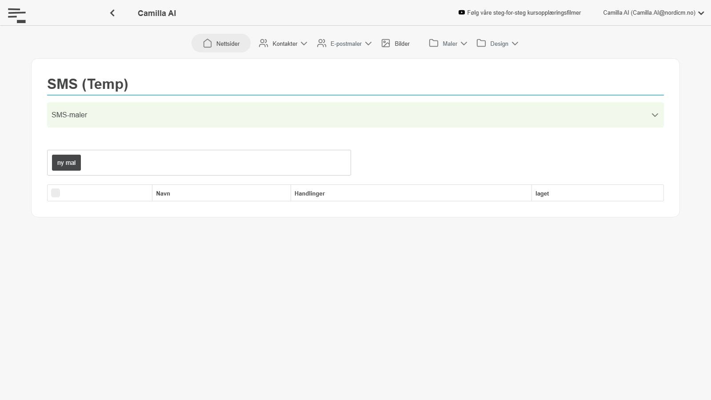Open the E-postmaler menu label
Viewport: 711px width, 400px height.
(x=346, y=44)
